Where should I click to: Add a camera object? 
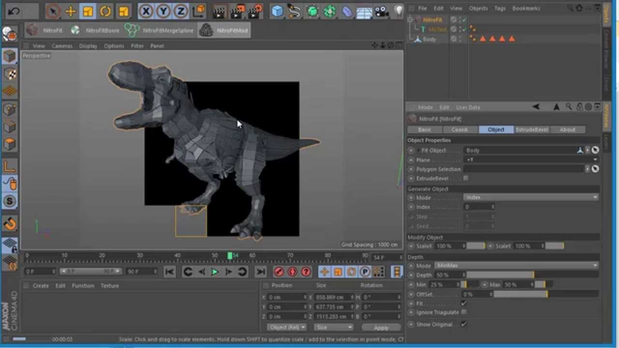382,11
